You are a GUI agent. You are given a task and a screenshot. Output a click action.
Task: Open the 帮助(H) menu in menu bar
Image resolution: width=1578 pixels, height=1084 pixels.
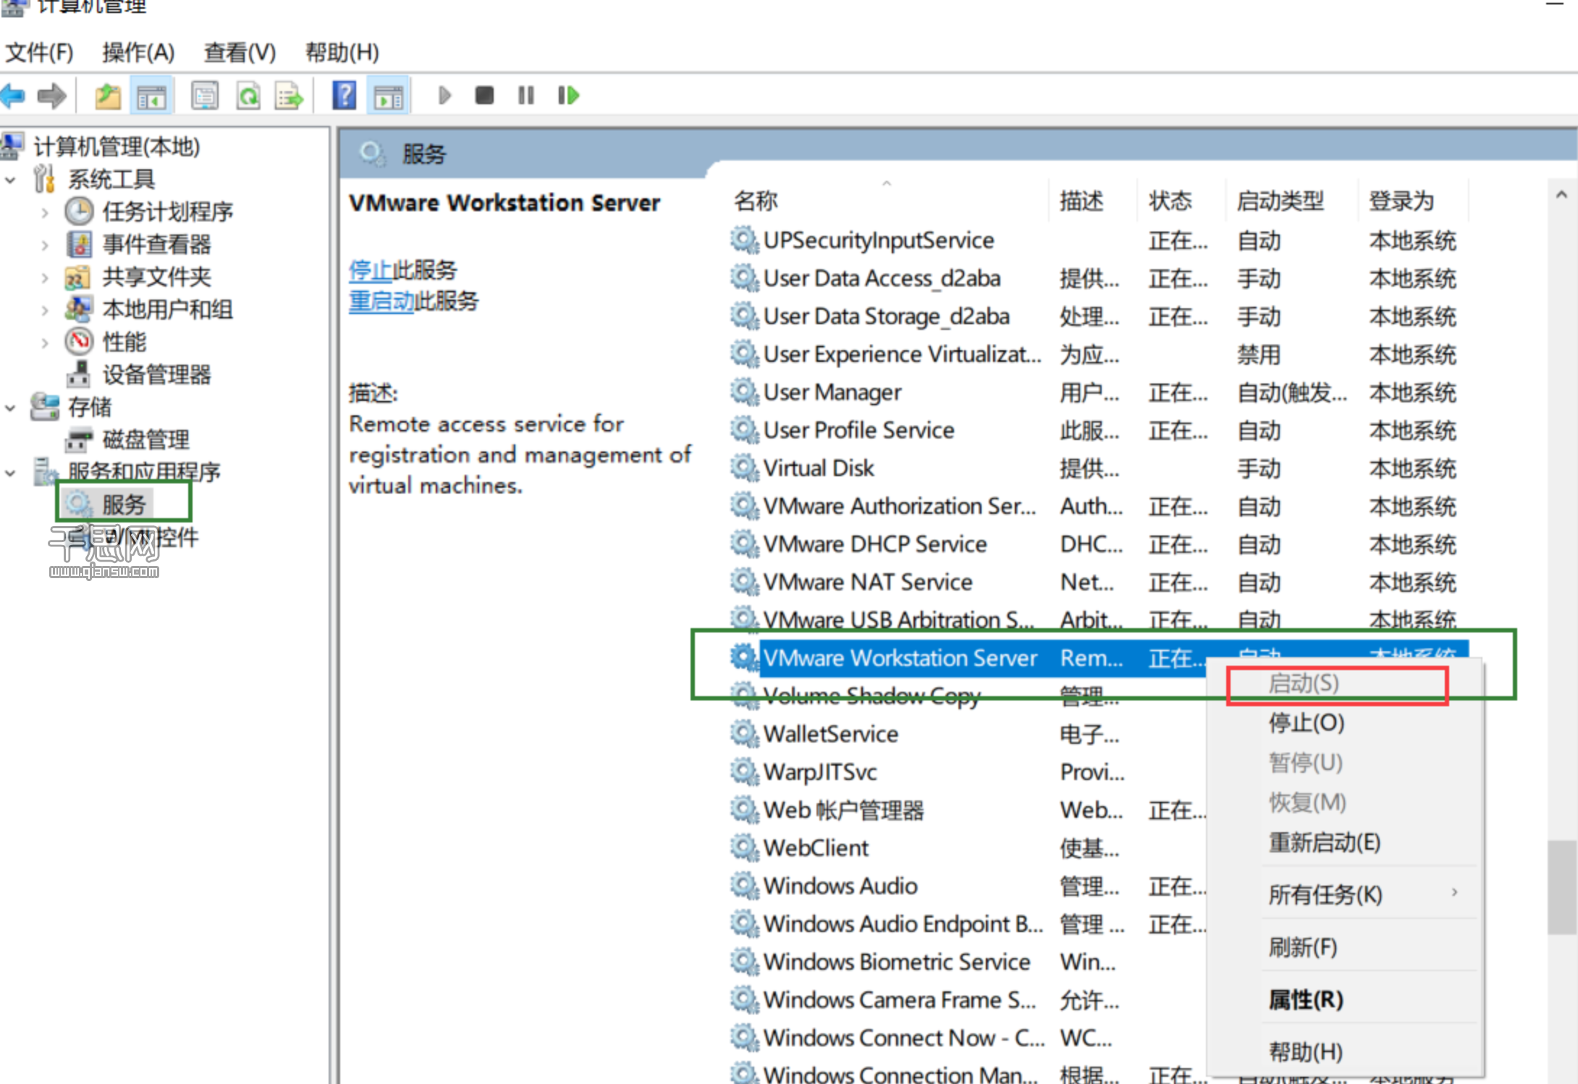(x=342, y=52)
